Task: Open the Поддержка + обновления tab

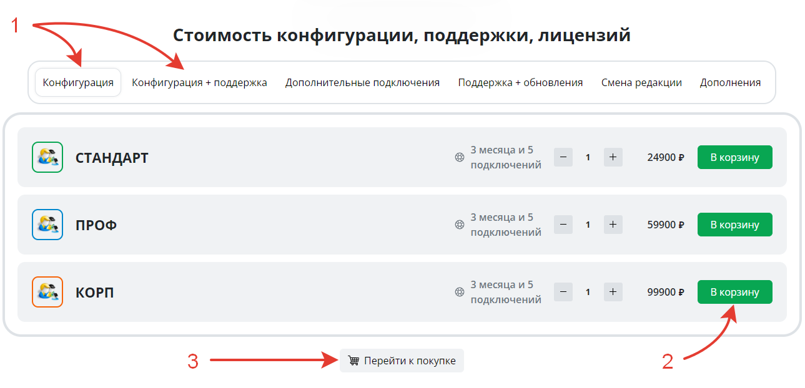Action: point(520,82)
